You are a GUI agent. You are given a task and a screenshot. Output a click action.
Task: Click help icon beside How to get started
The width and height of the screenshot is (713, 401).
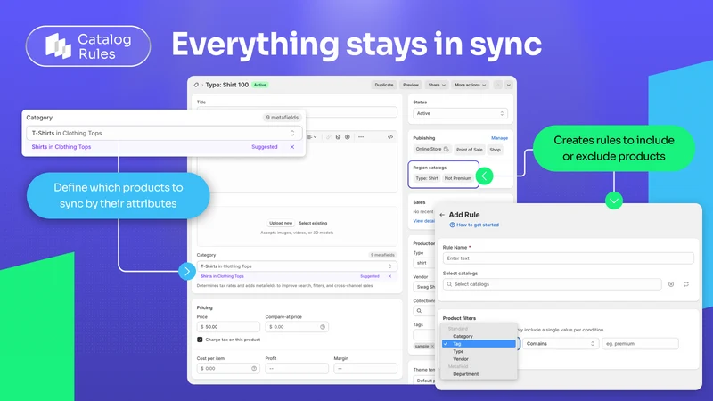click(452, 225)
